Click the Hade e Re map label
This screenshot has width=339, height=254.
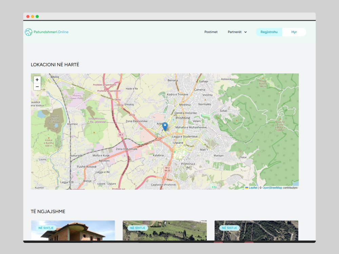(x=132, y=88)
